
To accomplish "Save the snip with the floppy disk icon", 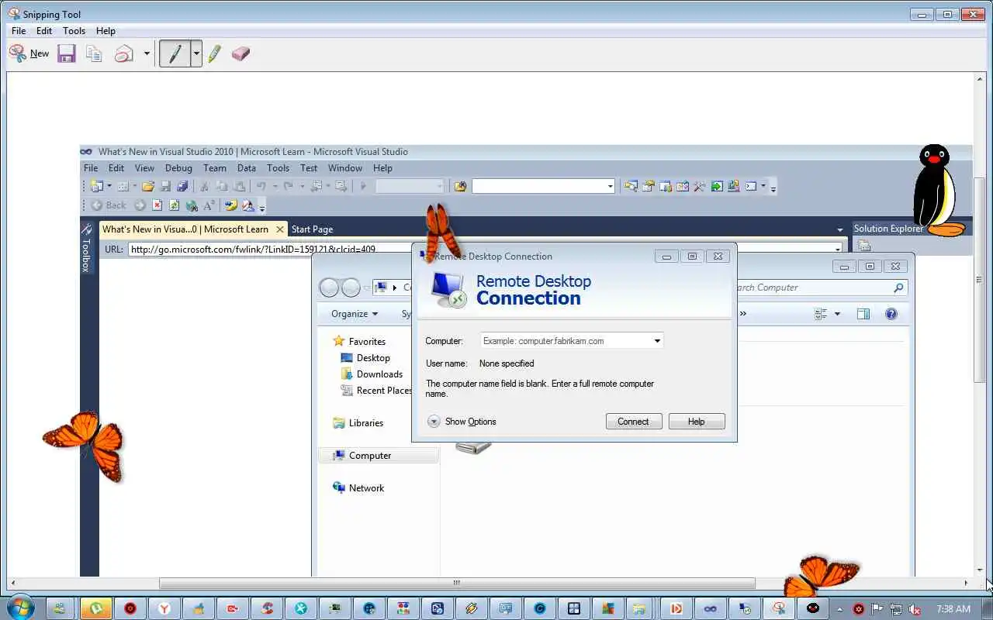I will point(67,53).
